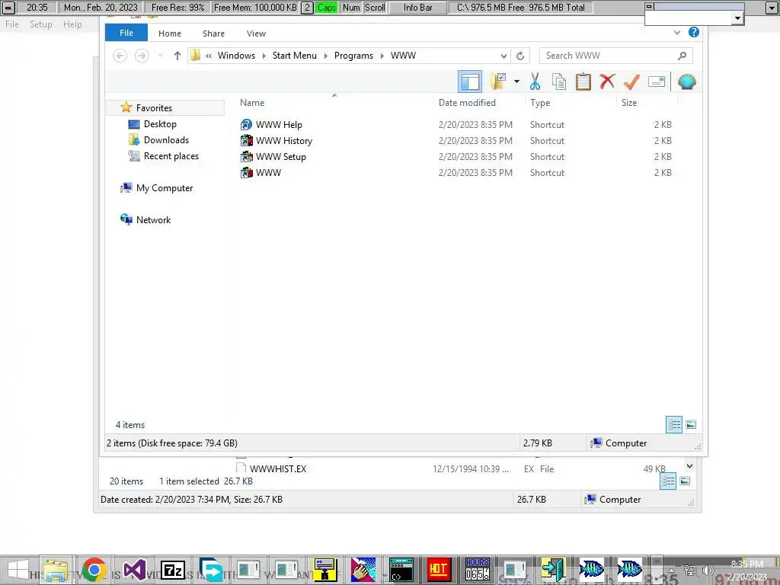
Task: Click the search magnifier icon
Action: tap(682, 55)
